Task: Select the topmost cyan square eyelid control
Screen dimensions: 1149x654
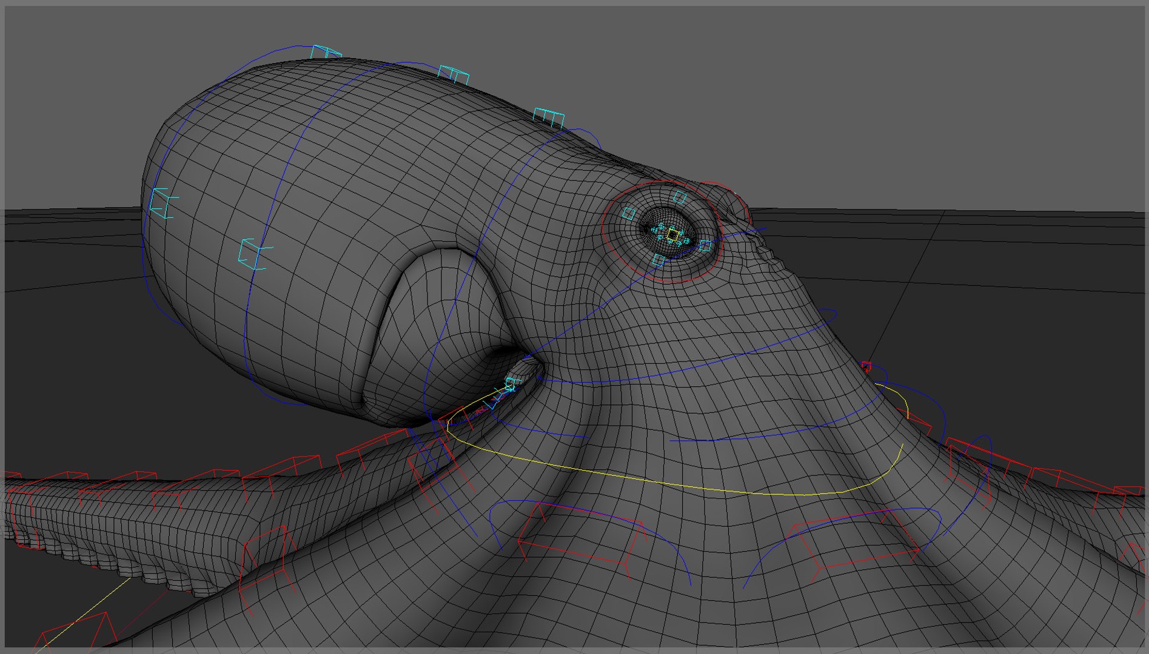Action: (x=680, y=197)
